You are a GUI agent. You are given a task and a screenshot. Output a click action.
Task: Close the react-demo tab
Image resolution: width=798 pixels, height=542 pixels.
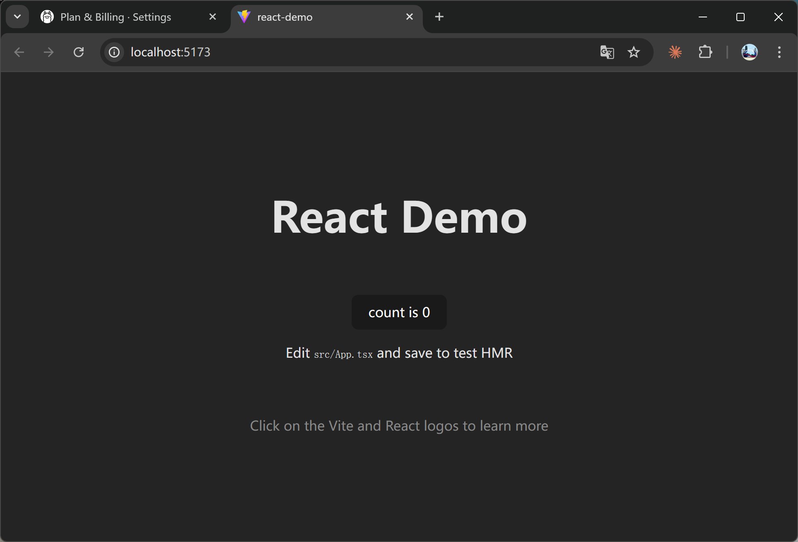point(410,17)
